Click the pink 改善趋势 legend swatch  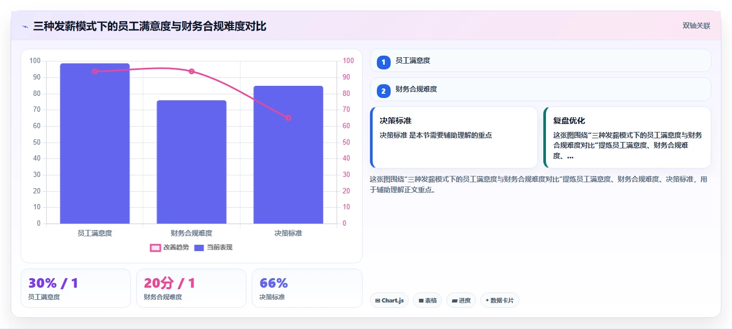[155, 248]
